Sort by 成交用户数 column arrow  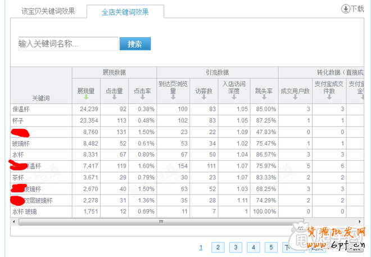(x=295, y=97)
